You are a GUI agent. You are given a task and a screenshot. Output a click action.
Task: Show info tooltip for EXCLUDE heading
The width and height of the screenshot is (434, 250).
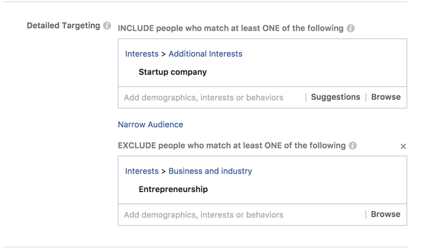click(x=353, y=145)
